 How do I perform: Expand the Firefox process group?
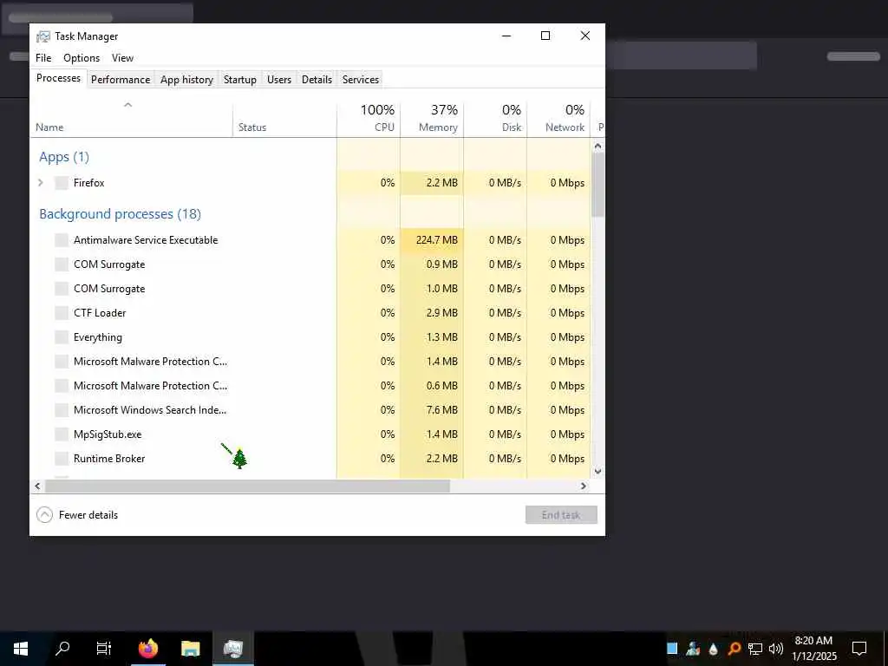point(41,183)
